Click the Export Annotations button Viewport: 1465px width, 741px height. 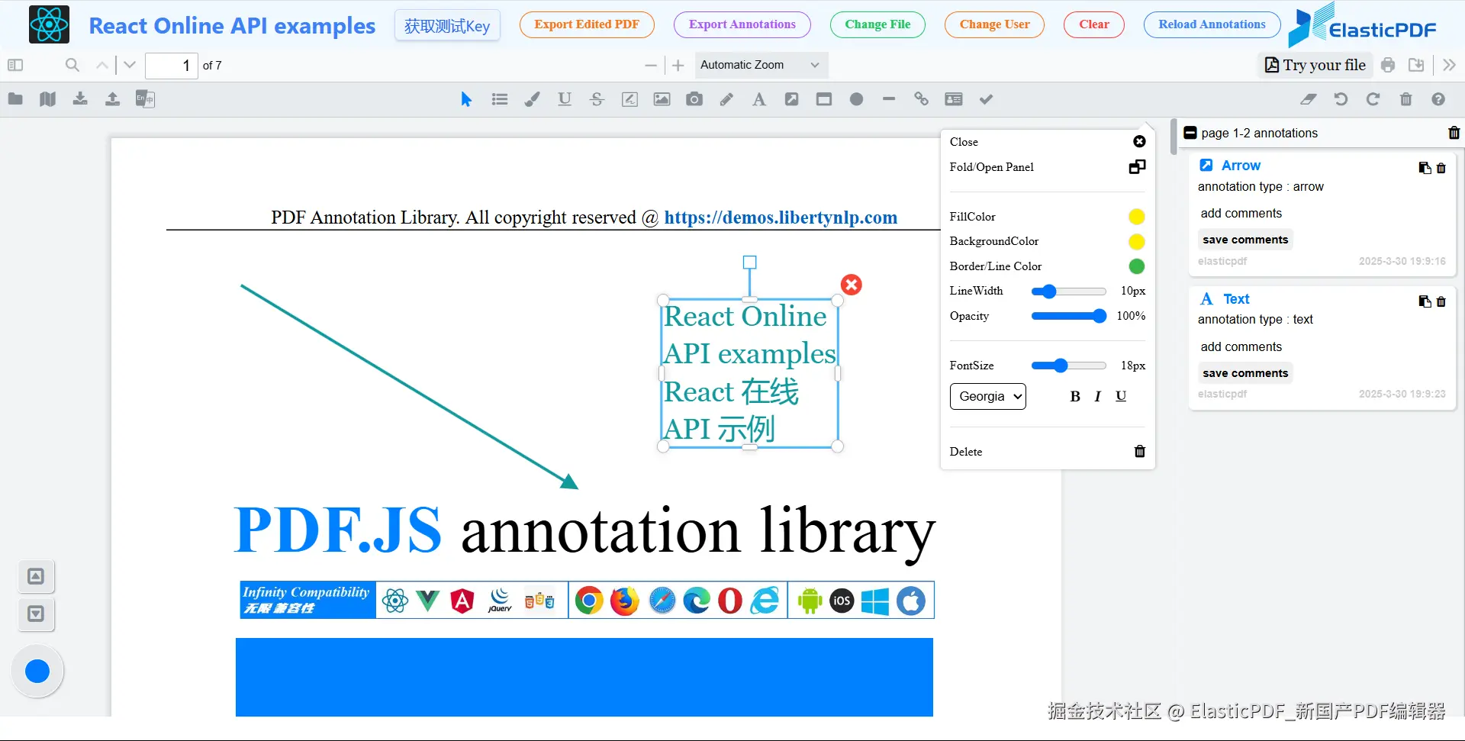click(x=742, y=24)
